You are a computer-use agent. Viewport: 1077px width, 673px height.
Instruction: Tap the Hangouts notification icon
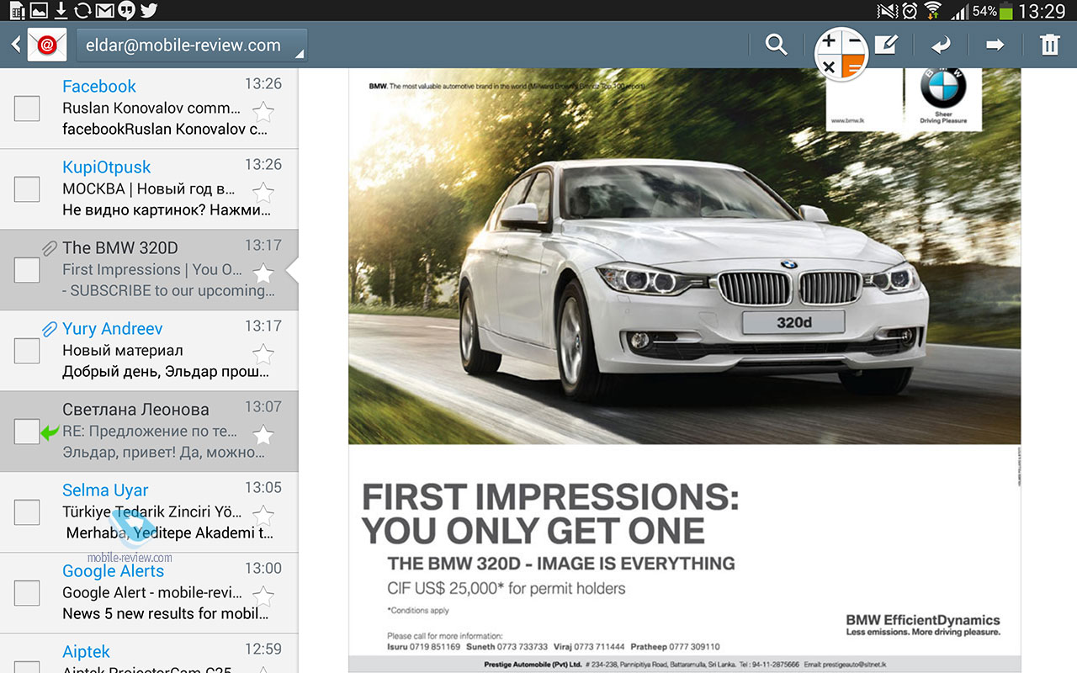pos(127,11)
